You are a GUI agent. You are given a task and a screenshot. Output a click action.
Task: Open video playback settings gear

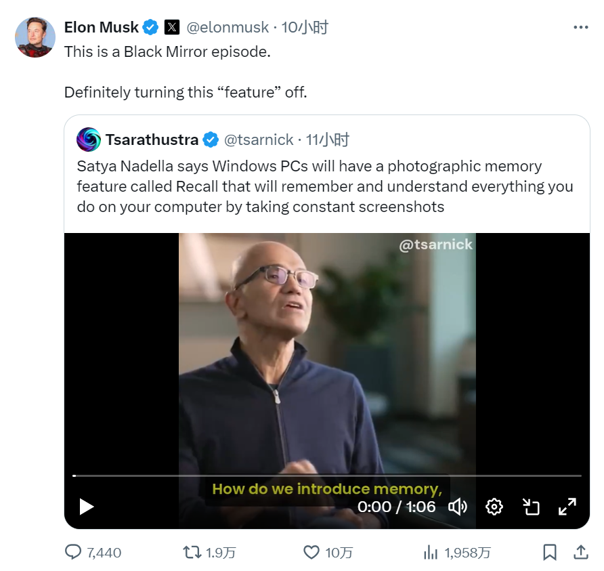[494, 507]
